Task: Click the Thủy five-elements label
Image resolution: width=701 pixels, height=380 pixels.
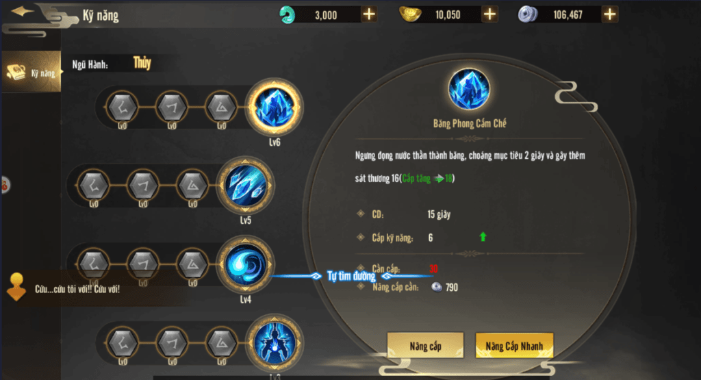Action: [142, 63]
